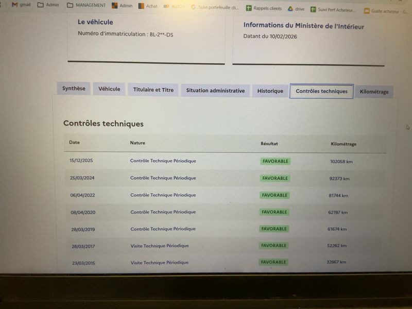Switch to the Historique tab
This screenshot has width=412, height=309.
(270, 91)
